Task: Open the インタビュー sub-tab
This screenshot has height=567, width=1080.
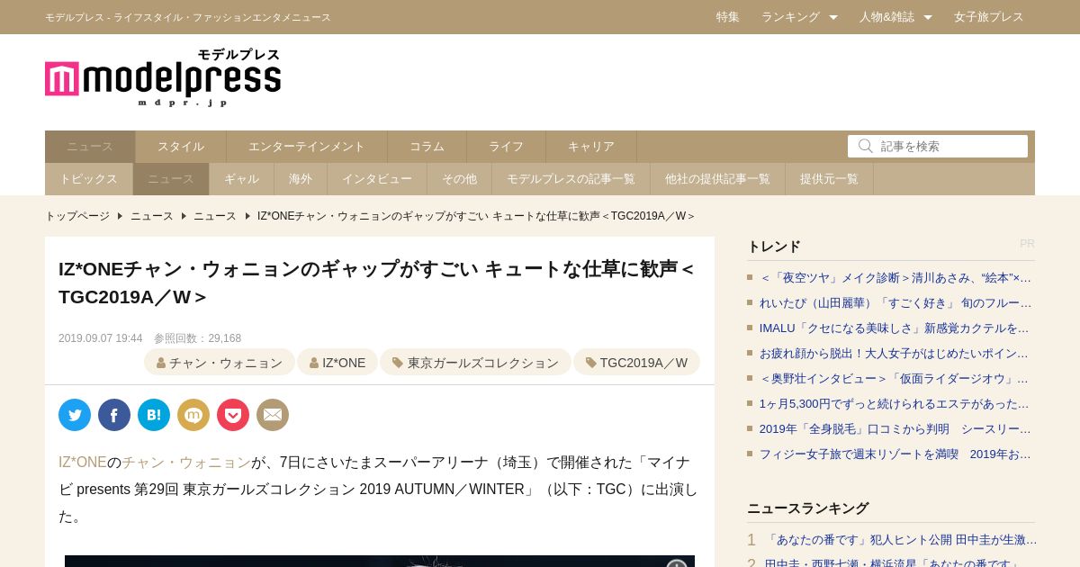Action: tap(377, 179)
